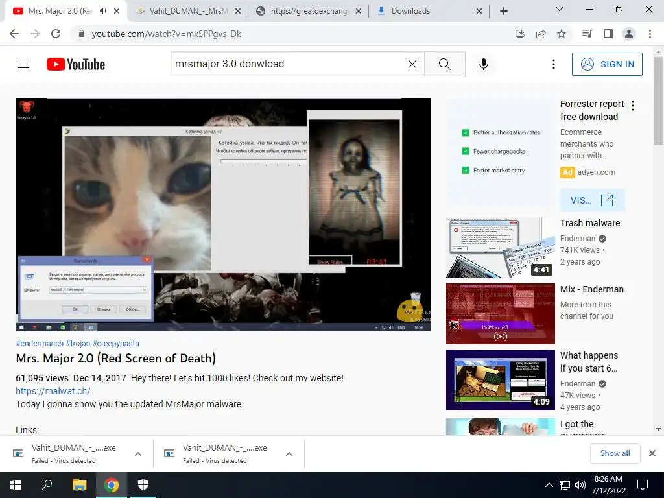The height and width of the screenshot is (498, 664).
Task: Go back using the browser back arrow
Action: 14,34
